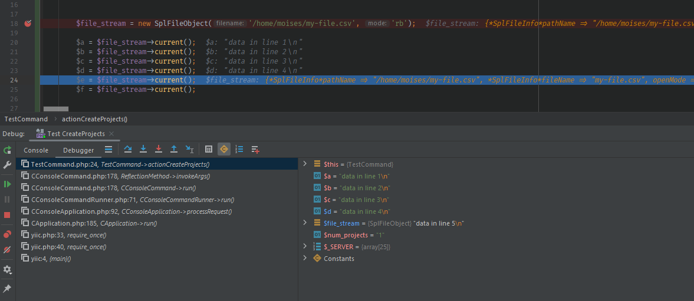The width and height of the screenshot is (694, 301).
Task: Expand the $_SERVER array node
Action: click(305, 247)
